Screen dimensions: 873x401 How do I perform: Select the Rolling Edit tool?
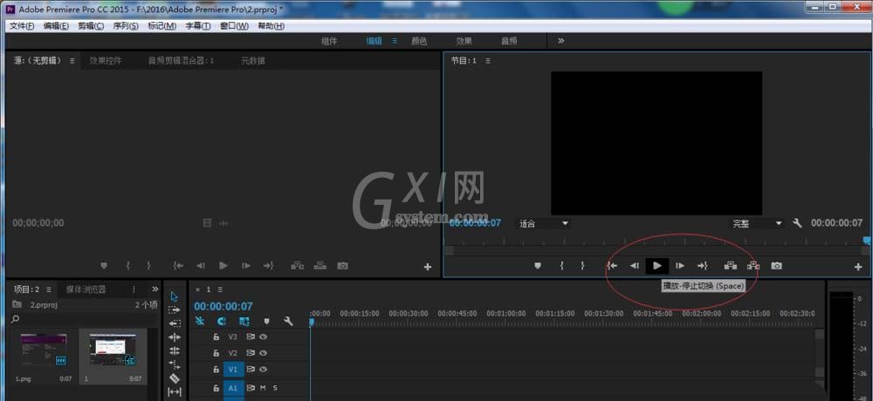[x=175, y=351]
